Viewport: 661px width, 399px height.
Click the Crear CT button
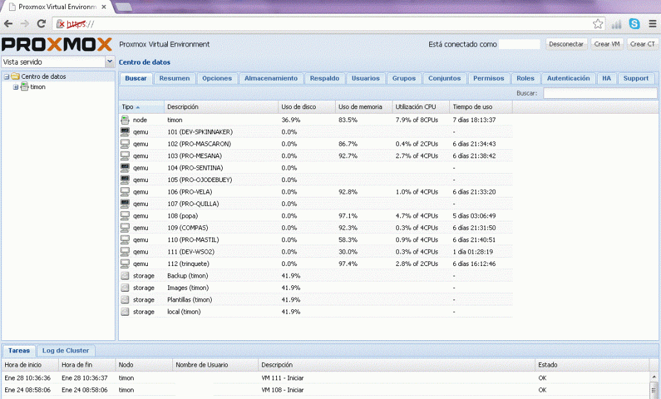(642, 45)
